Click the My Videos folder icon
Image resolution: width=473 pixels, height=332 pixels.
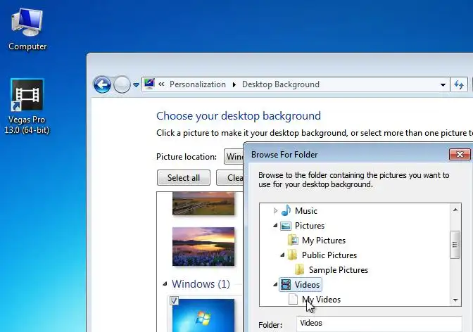point(293,299)
